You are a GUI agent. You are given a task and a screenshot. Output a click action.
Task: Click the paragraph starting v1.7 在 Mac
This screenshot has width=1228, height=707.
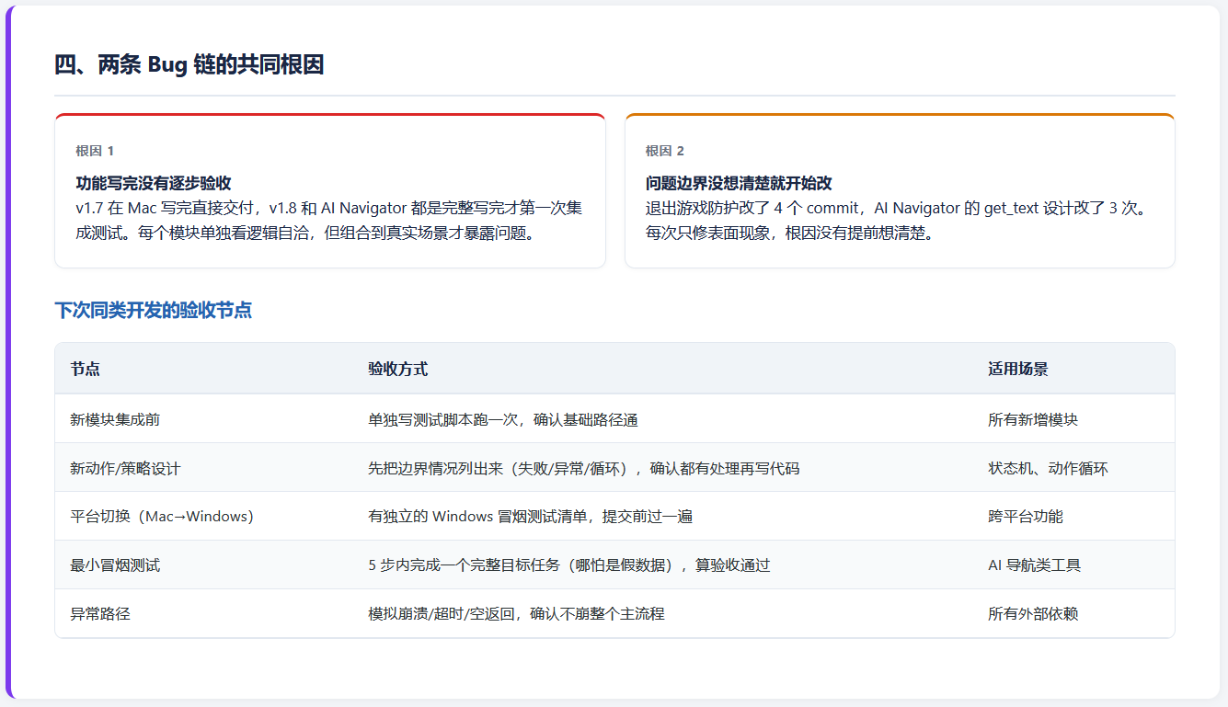328,221
